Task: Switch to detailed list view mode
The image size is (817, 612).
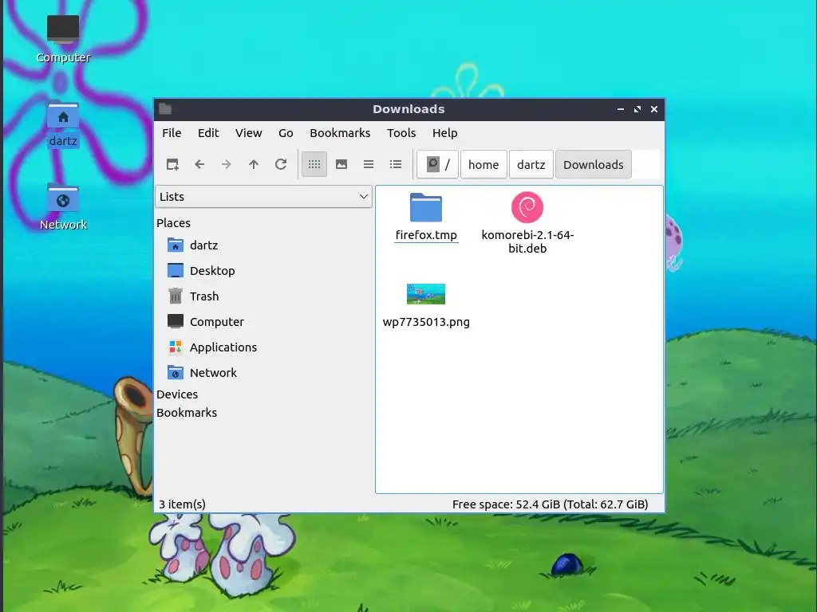Action: pyautogui.click(x=396, y=164)
